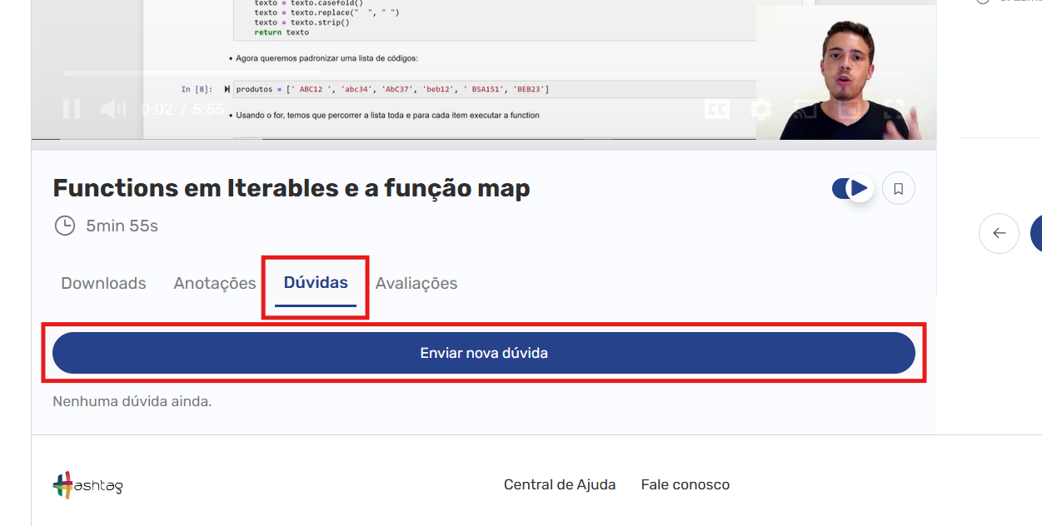Click the instructor webcam overlay in video
Screen dimensions: 1042x526
pos(846,72)
